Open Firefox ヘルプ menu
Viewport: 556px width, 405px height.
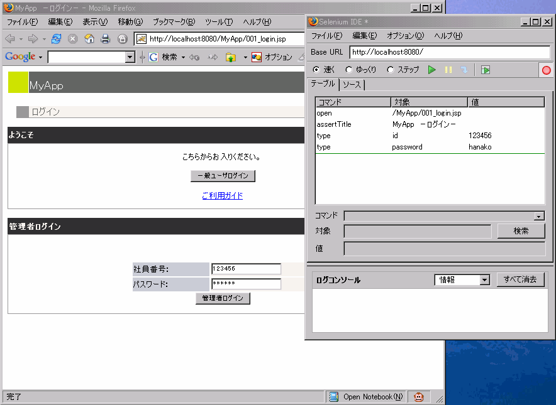pos(257,22)
